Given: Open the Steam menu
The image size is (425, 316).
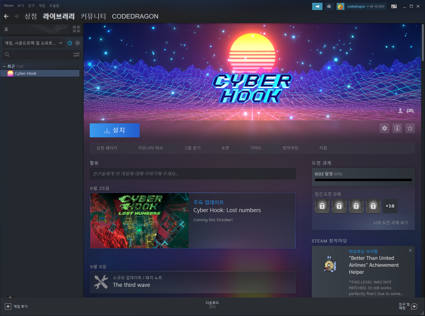Looking at the screenshot, I should (9, 5).
